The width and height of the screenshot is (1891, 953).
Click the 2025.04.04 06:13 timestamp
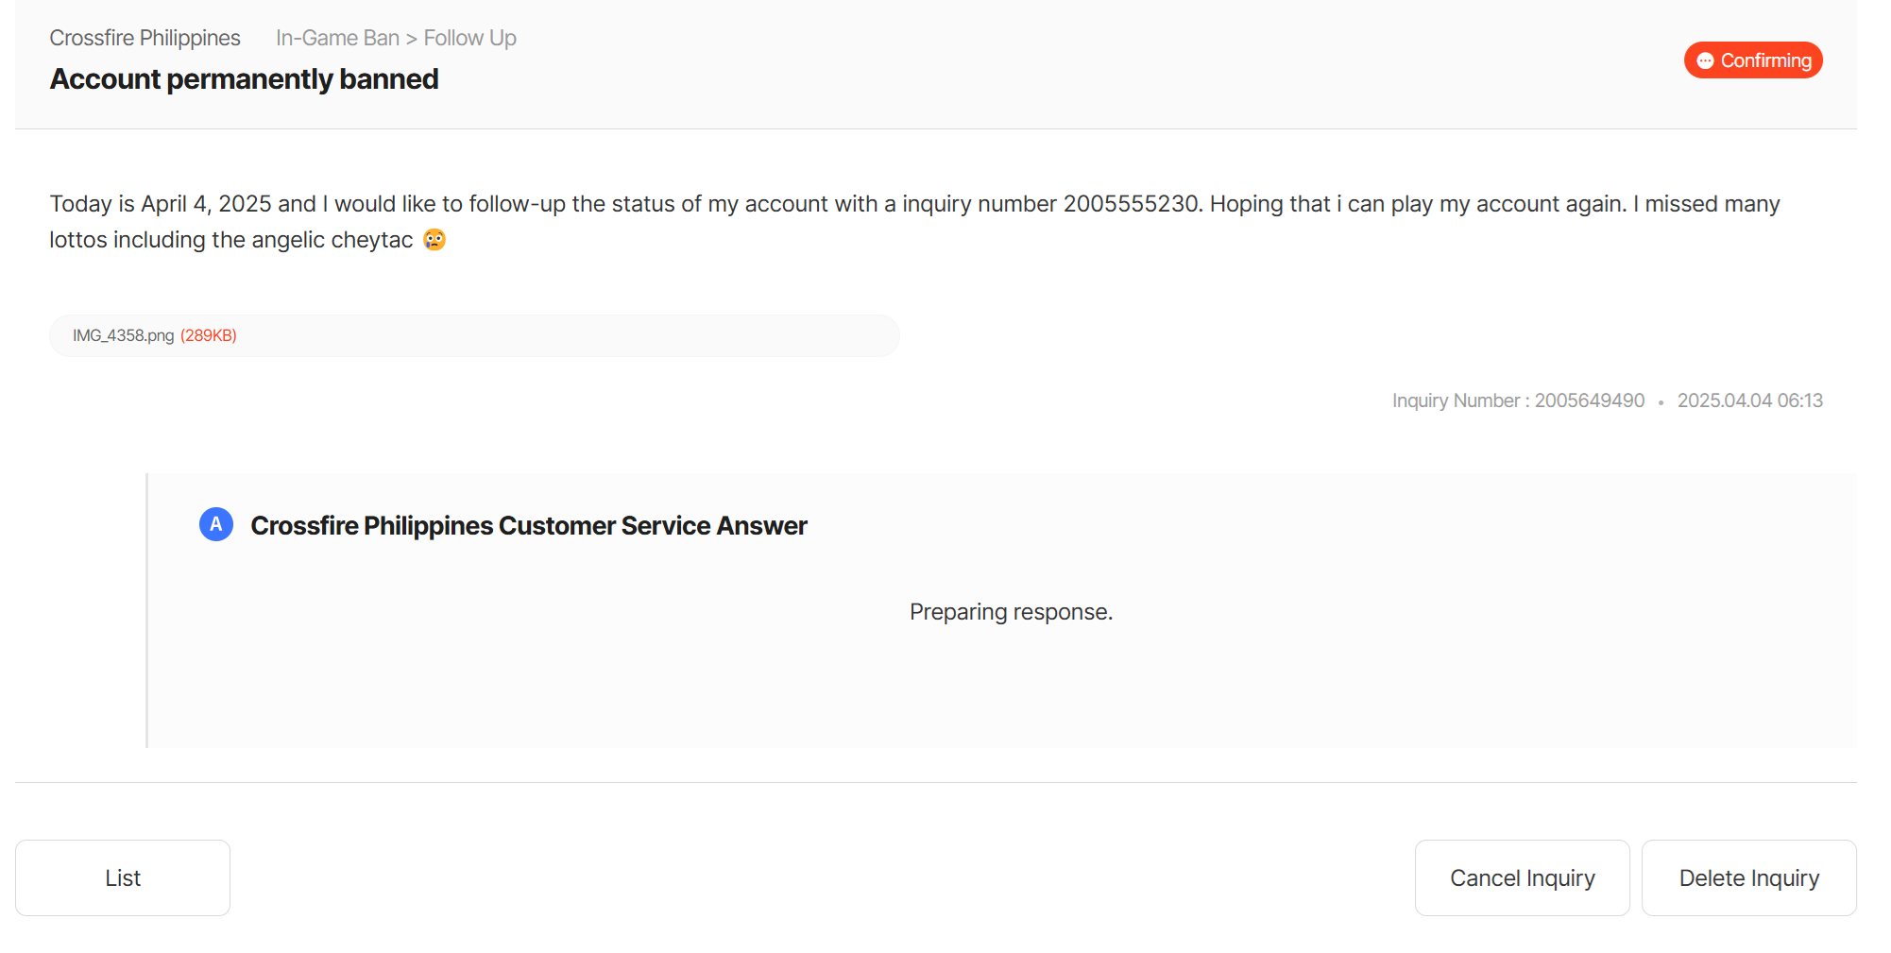(1749, 400)
